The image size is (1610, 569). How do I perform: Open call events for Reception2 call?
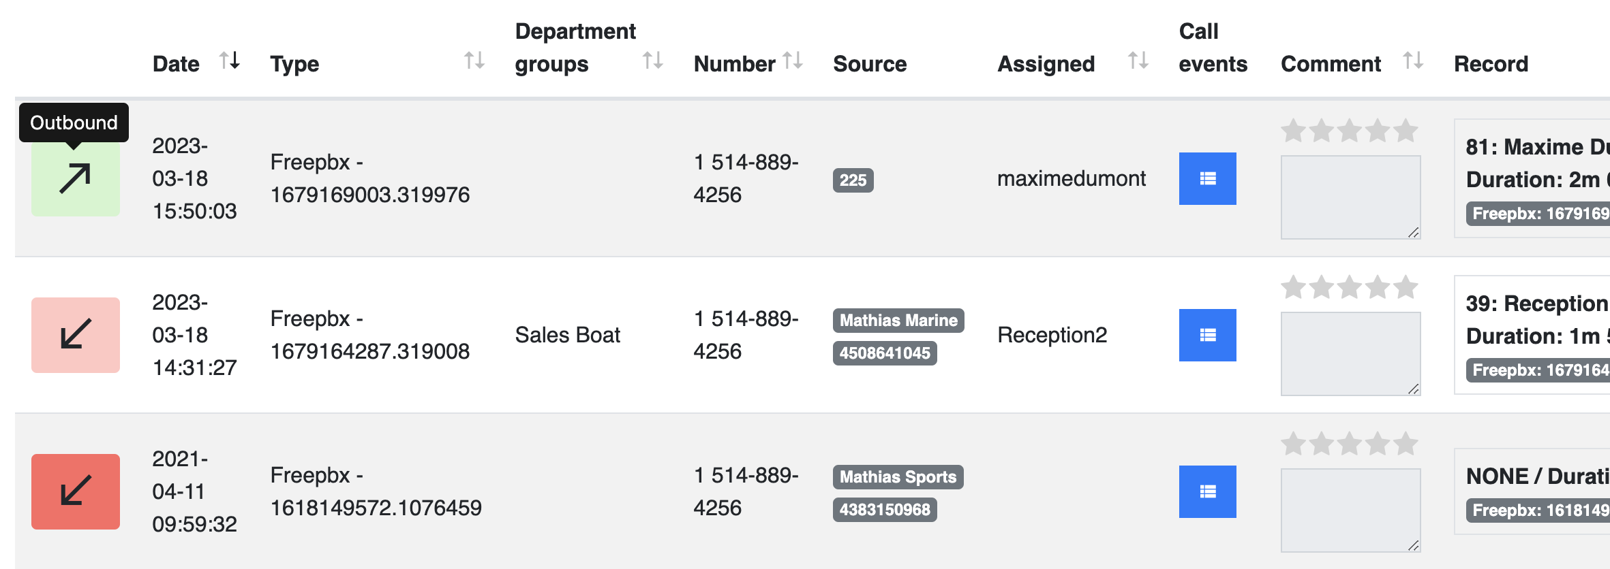(1207, 335)
